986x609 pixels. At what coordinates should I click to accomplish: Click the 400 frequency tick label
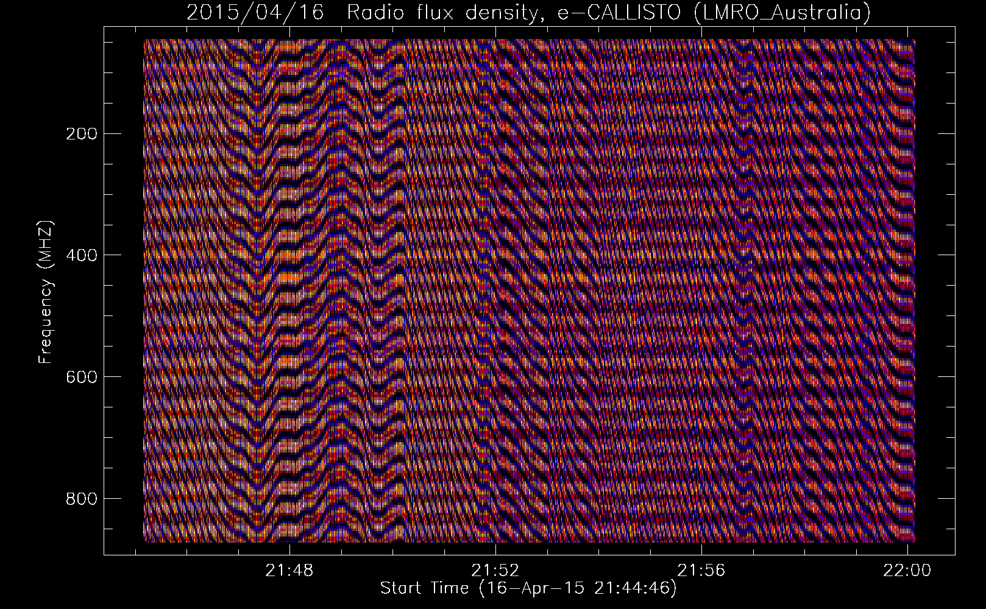coord(81,255)
